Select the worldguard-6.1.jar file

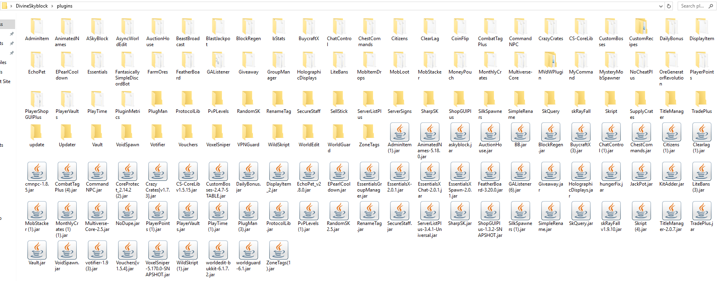(249, 256)
